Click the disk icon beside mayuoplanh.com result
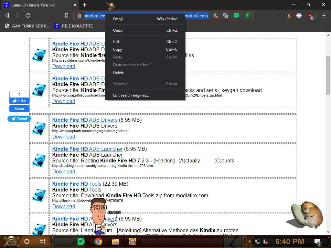The width and height of the screenshot is (331, 248). [x=39, y=129]
